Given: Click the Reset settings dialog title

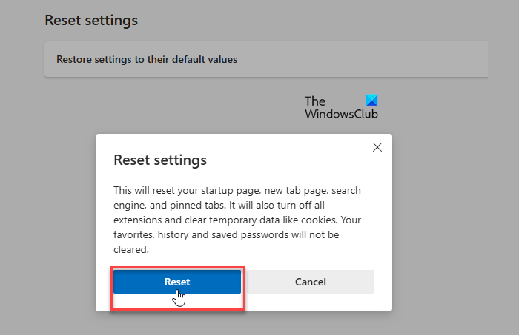Looking at the screenshot, I should (x=159, y=160).
